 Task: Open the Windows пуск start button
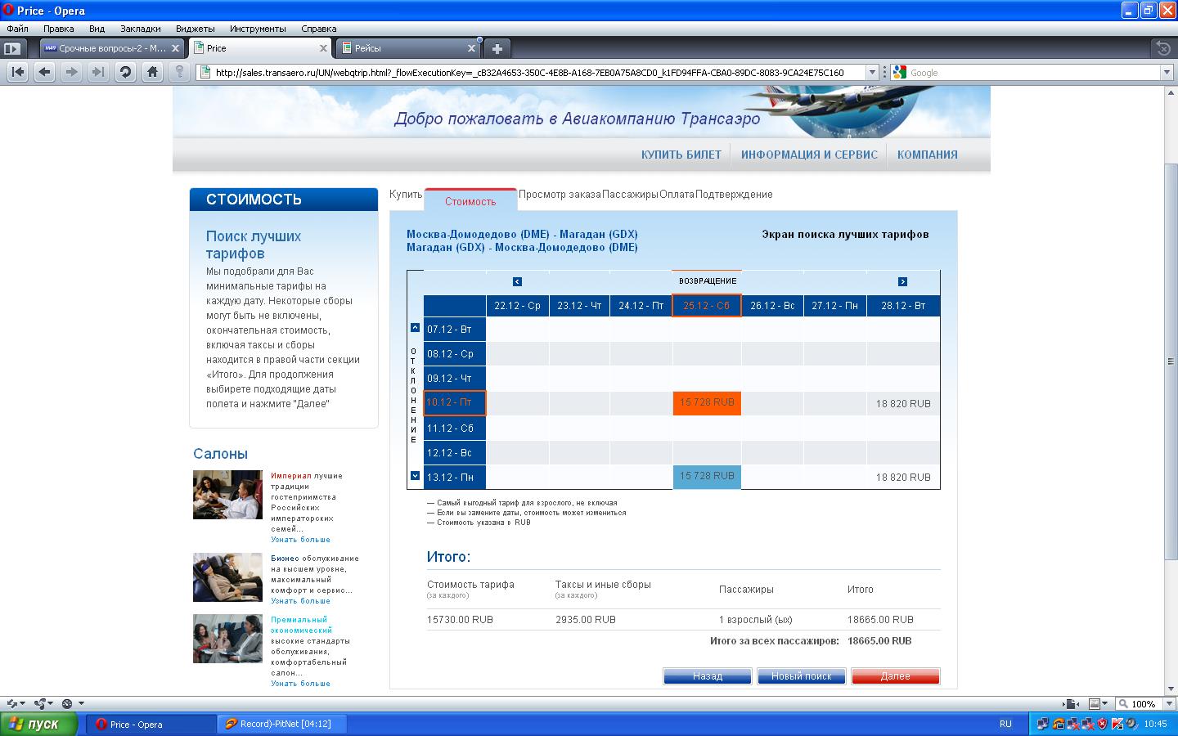[38, 724]
